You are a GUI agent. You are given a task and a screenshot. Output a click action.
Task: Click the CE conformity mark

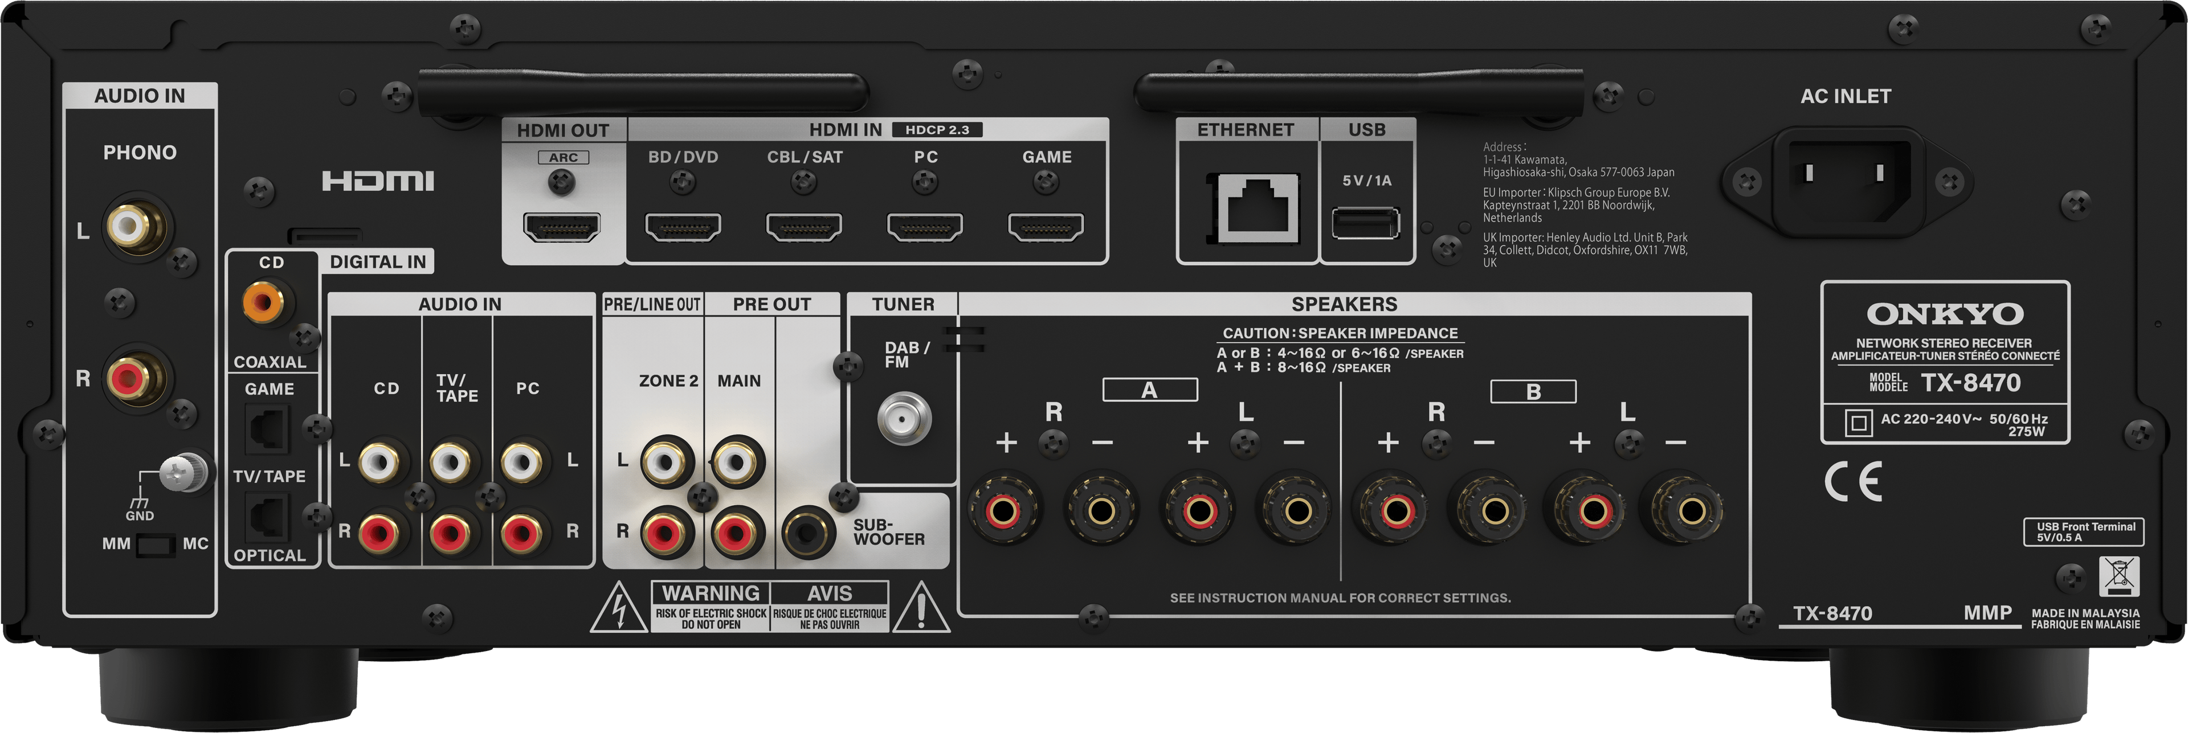pyautogui.click(x=1854, y=482)
